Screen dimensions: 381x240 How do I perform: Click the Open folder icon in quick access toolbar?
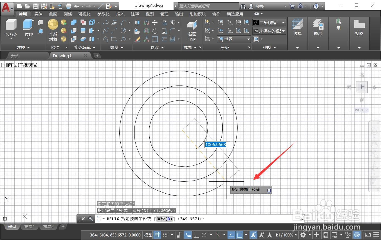point(27,6)
